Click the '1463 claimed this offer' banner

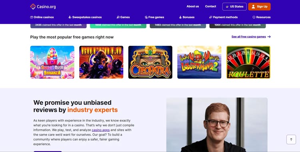pyautogui.click(x=178, y=25)
